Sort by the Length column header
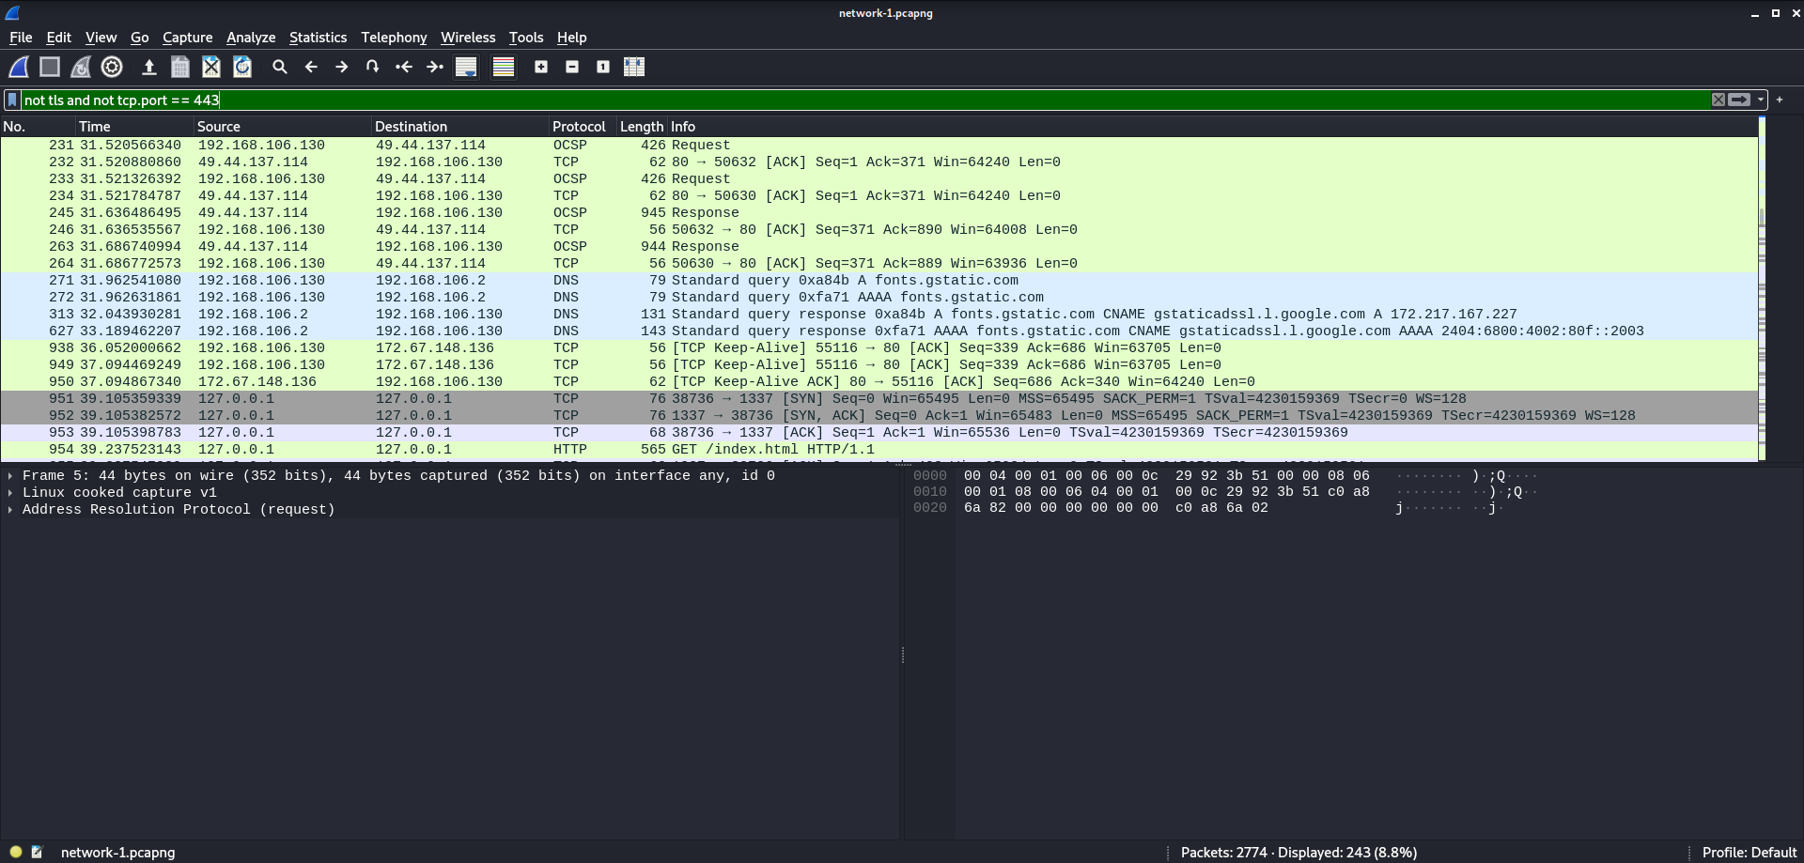 [x=642, y=127]
